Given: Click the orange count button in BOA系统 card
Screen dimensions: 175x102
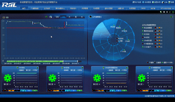Looking at the screenshot, I should 56,91.
